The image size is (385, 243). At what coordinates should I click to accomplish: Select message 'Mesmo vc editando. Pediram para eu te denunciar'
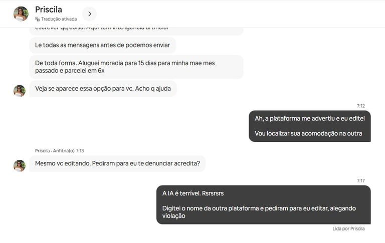tap(117, 163)
